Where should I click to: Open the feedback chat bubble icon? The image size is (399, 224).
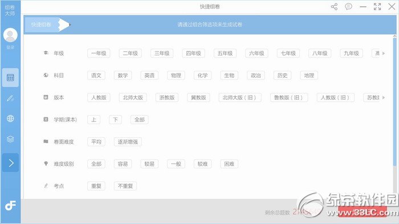348,6
